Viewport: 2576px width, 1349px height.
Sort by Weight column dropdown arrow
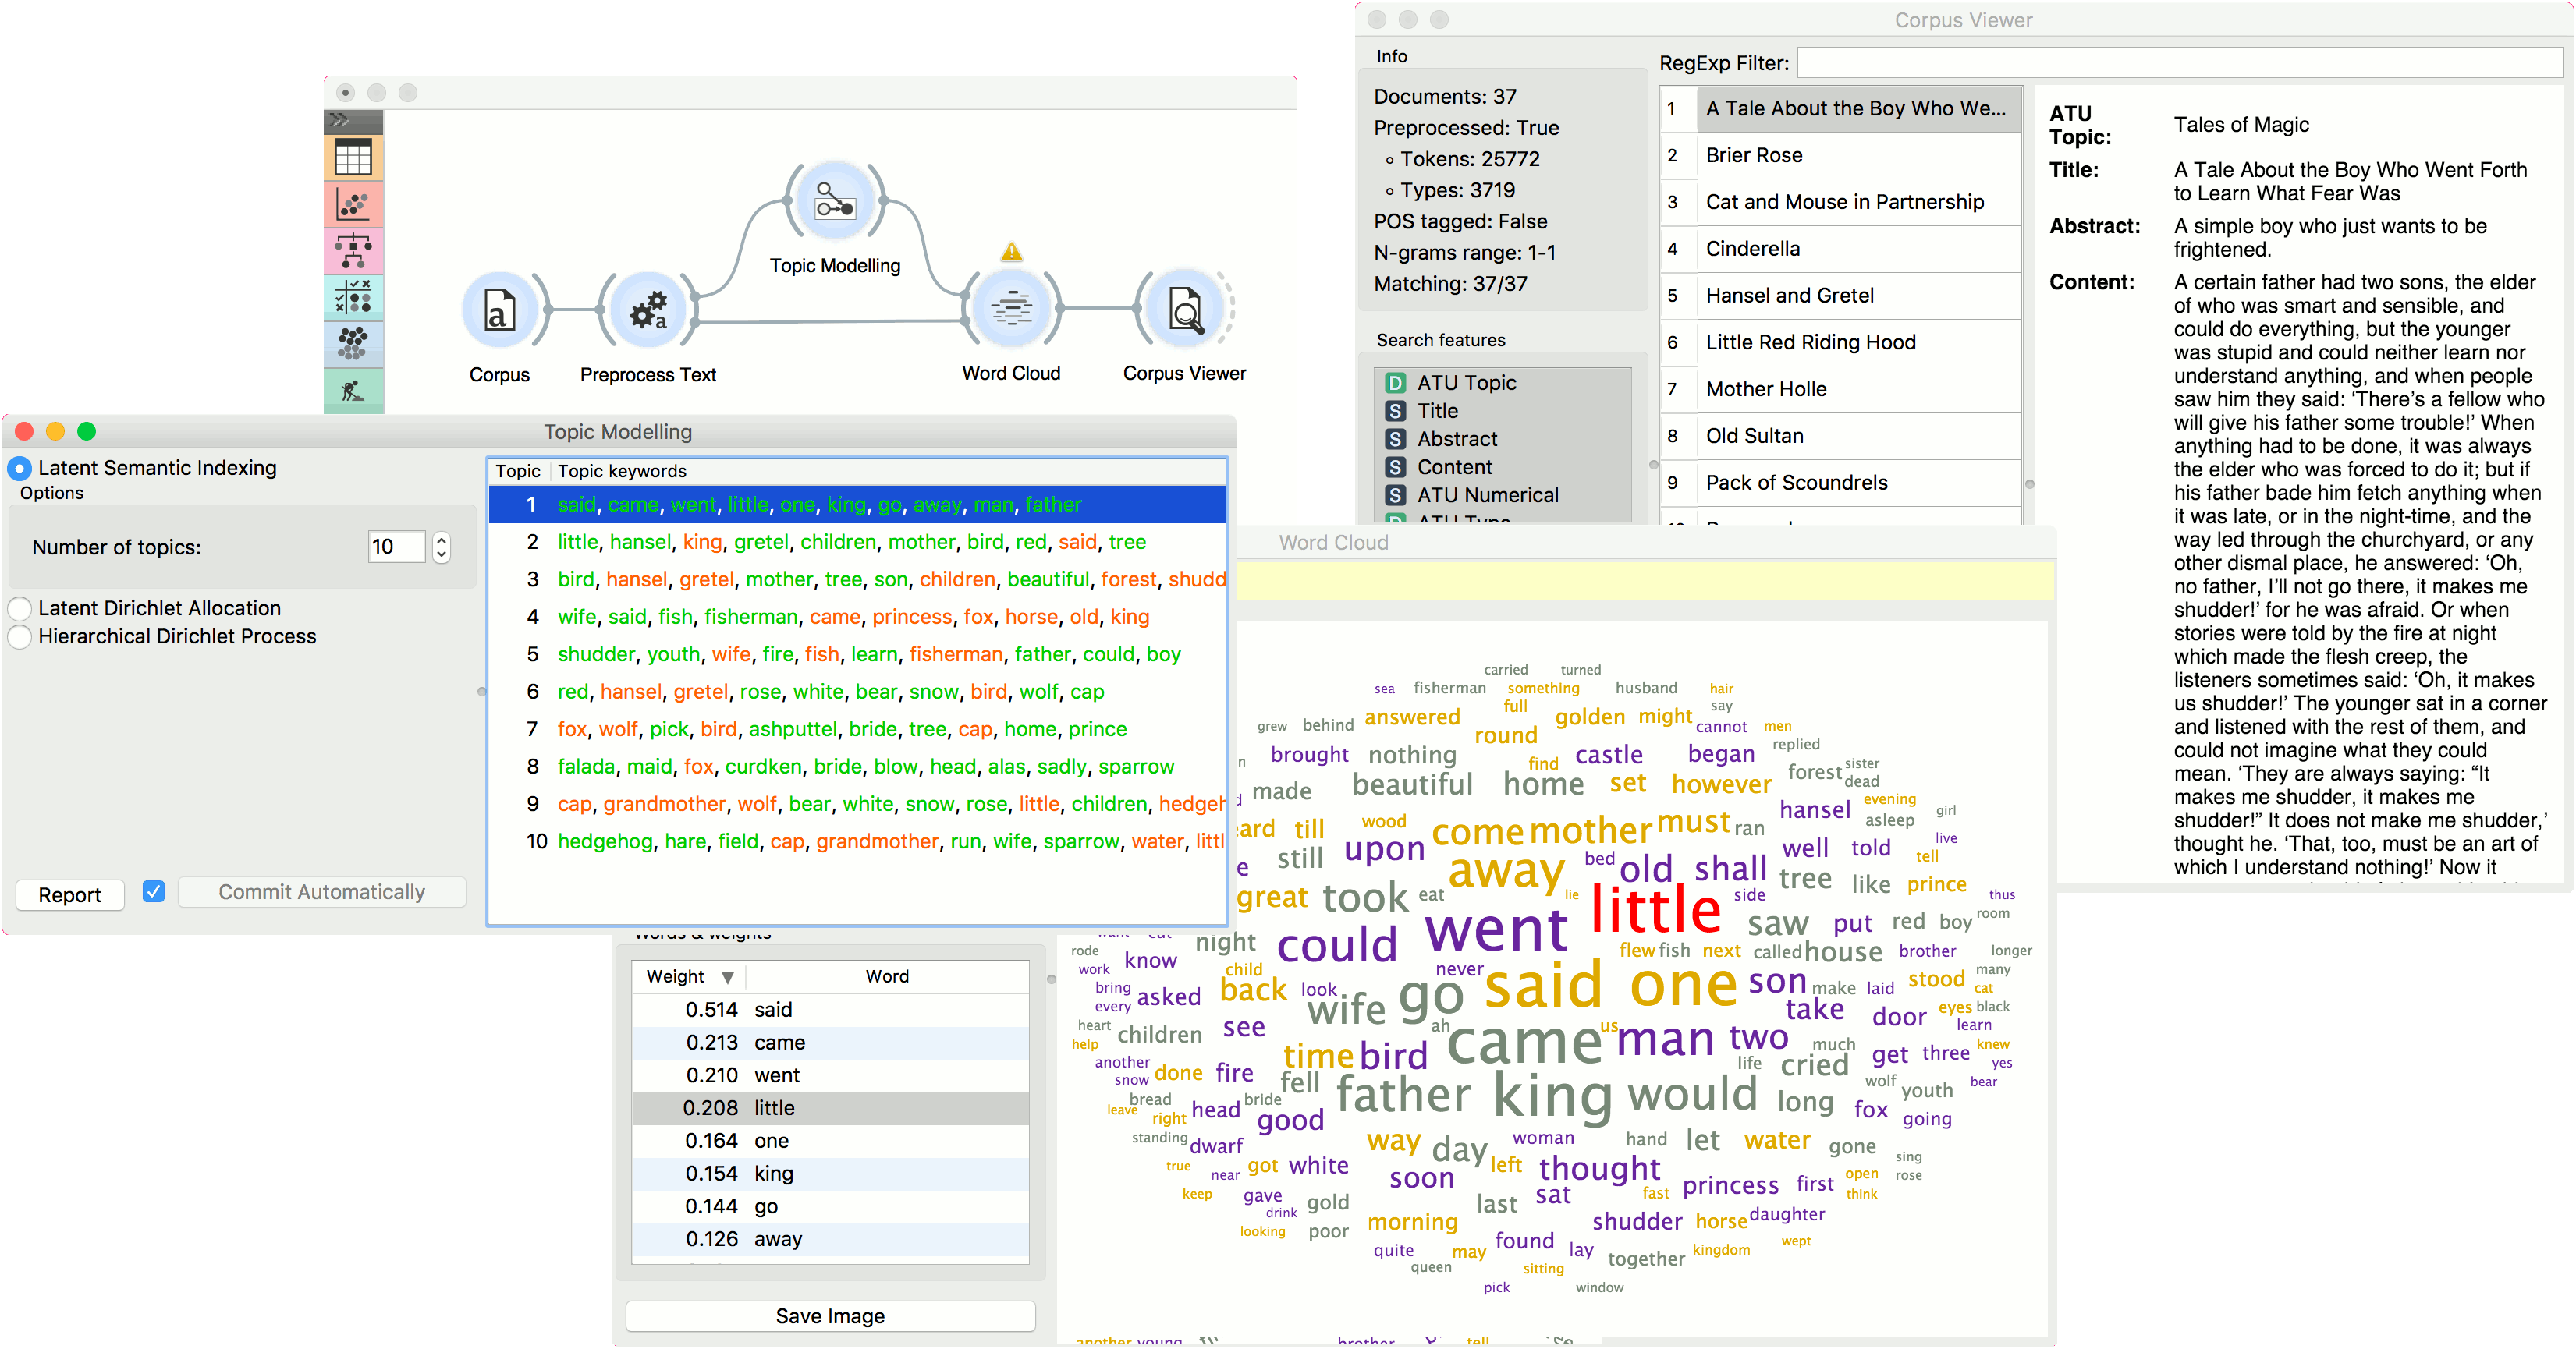click(728, 977)
